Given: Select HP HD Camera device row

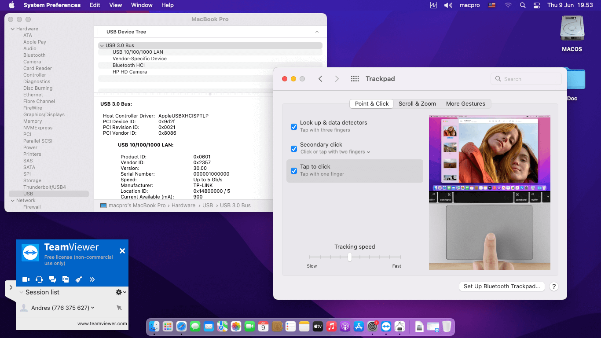Looking at the screenshot, I should click(210, 72).
